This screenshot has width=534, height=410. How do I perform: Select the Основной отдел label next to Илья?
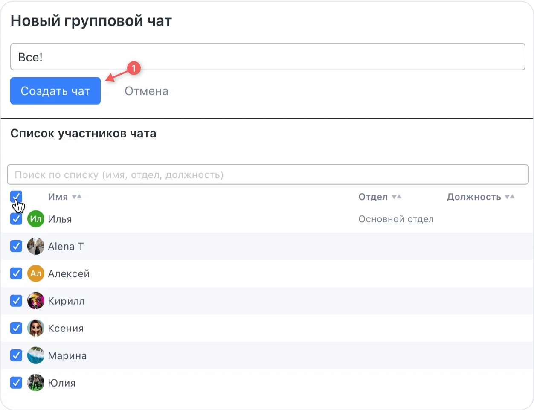coord(396,219)
